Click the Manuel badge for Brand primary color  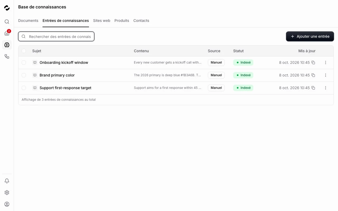tap(216, 75)
